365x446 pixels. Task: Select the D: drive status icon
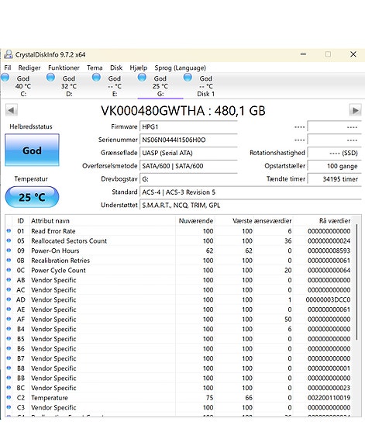pos(50,78)
